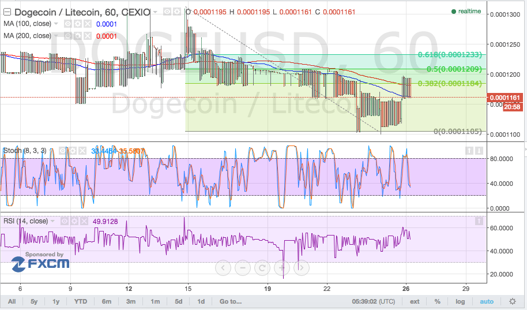
Task: Move Stoch pane down with arrow icon
Action: (479, 151)
